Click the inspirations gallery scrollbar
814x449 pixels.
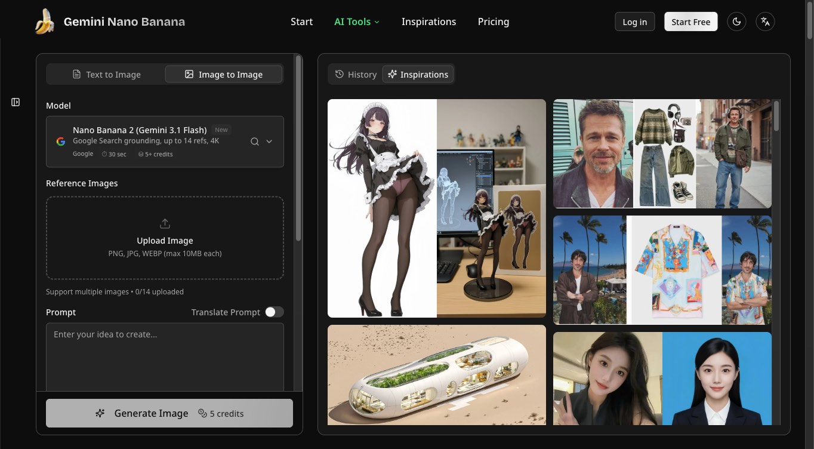coord(776,116)
